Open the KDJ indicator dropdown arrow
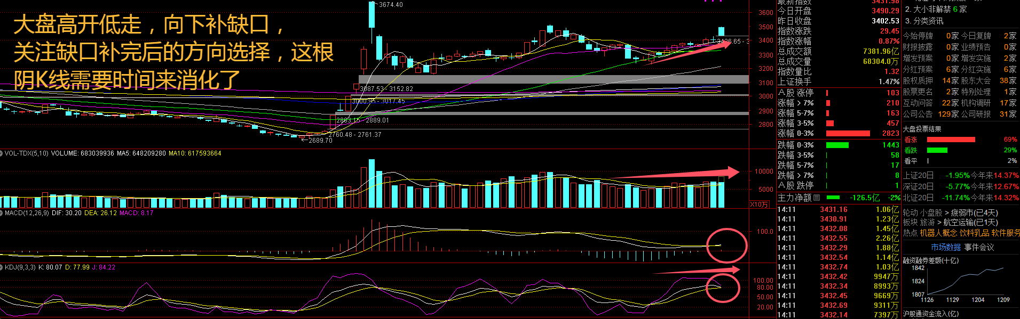 [x=2, y=267]
